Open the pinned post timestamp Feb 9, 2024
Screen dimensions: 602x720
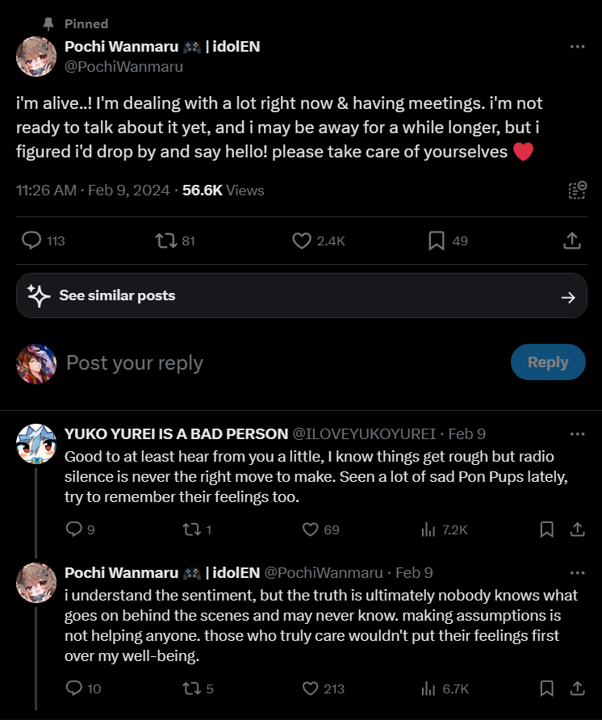[127, 190]
